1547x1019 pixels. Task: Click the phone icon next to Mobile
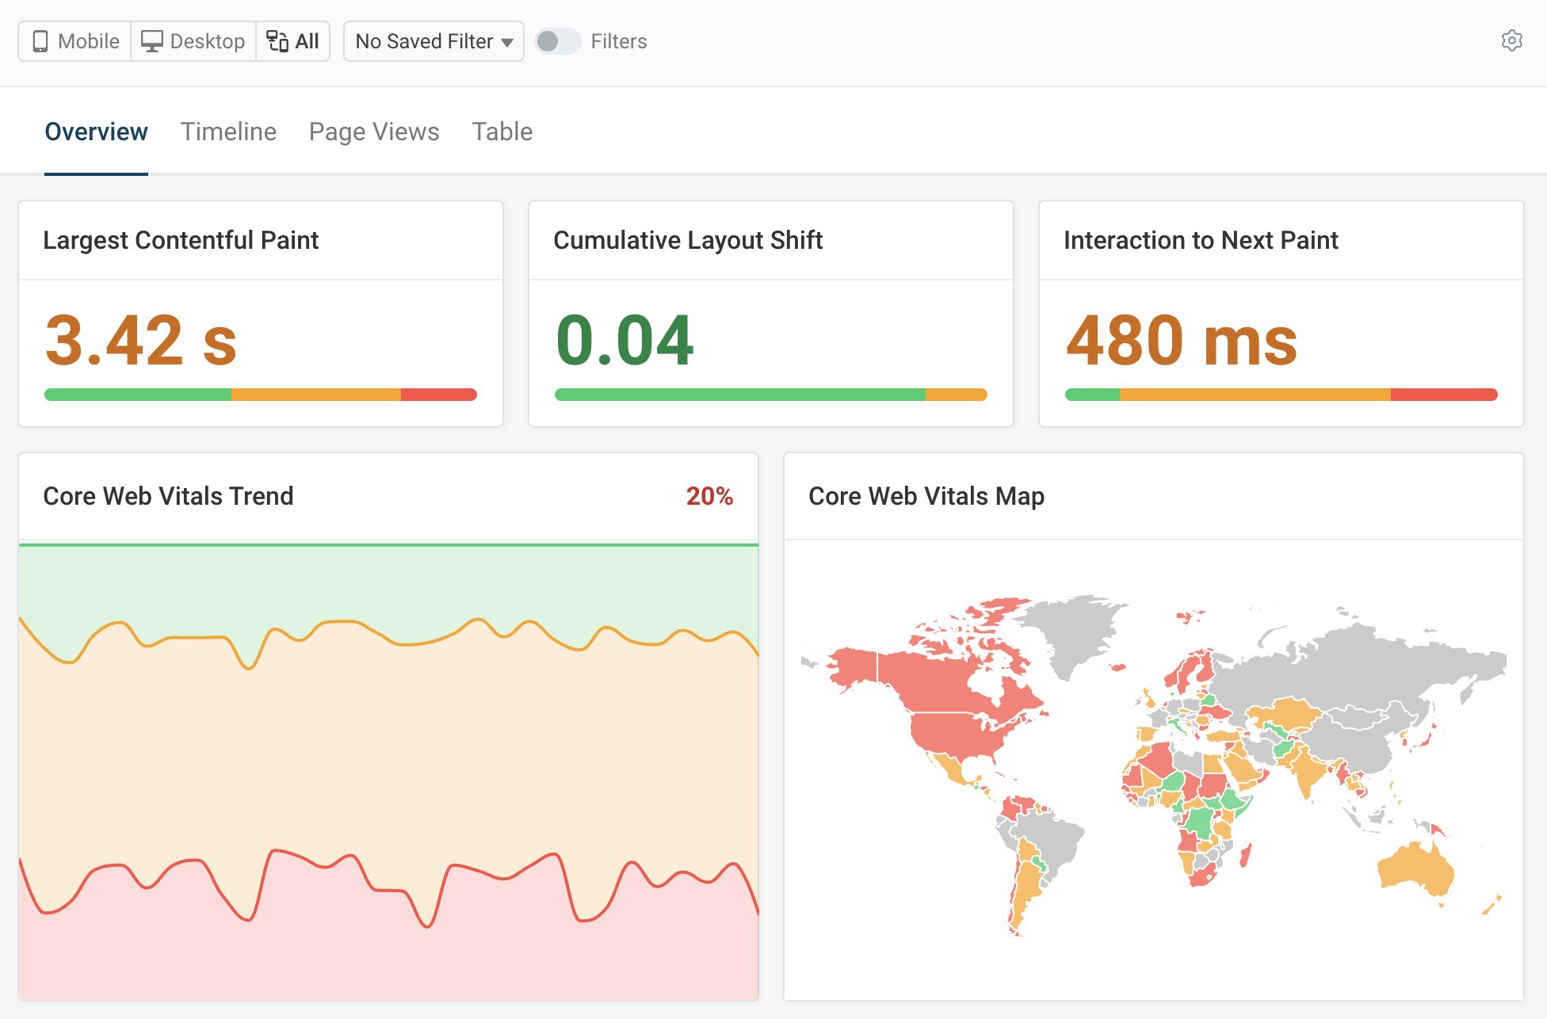click(x=41, y=40)
